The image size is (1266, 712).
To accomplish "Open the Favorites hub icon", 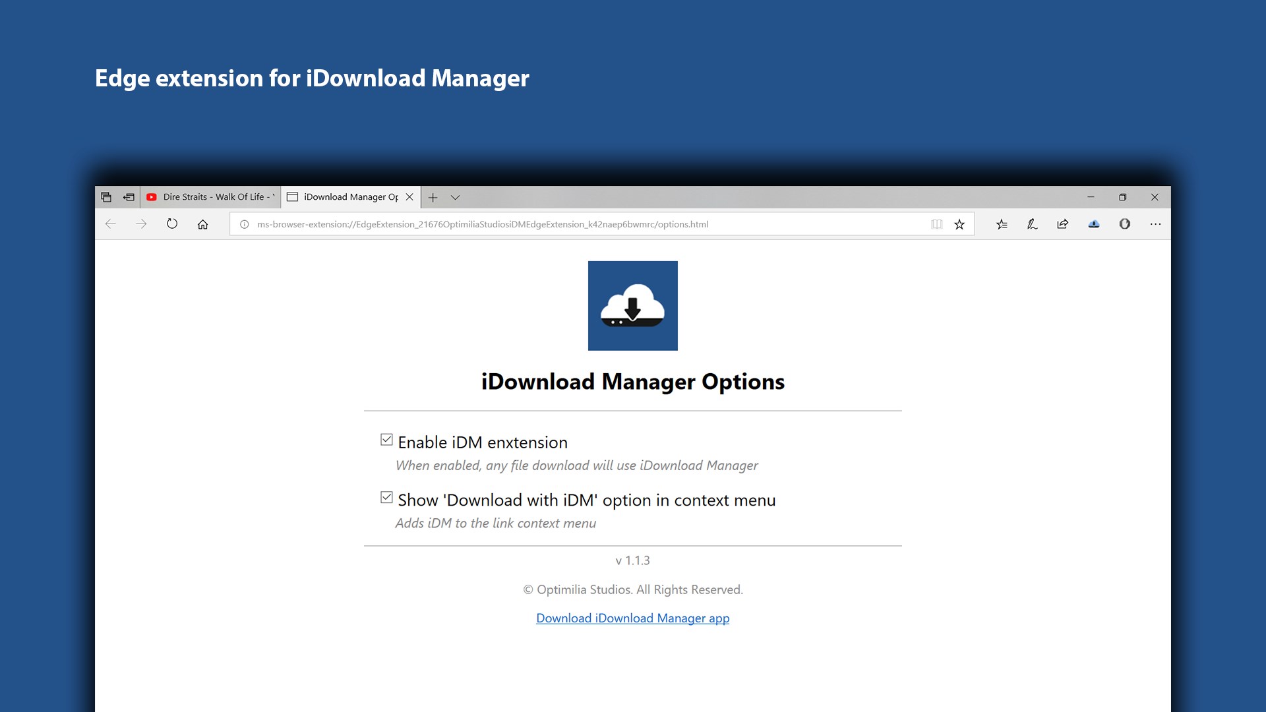I will click(1002, 224).
